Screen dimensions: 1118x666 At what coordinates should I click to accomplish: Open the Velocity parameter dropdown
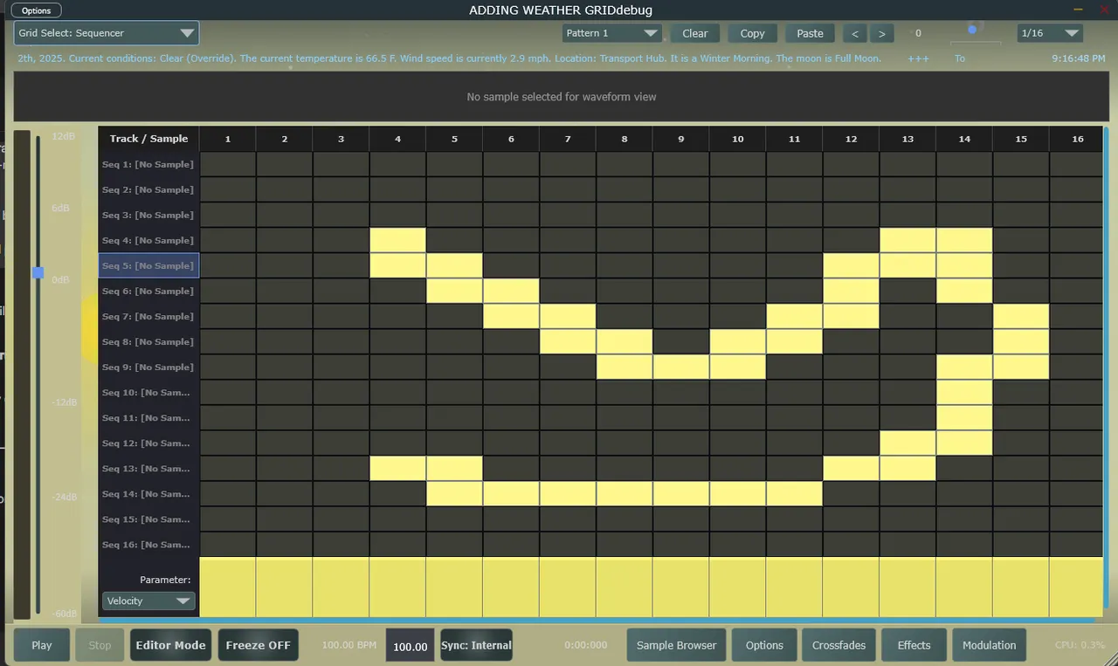click(148, 601)
